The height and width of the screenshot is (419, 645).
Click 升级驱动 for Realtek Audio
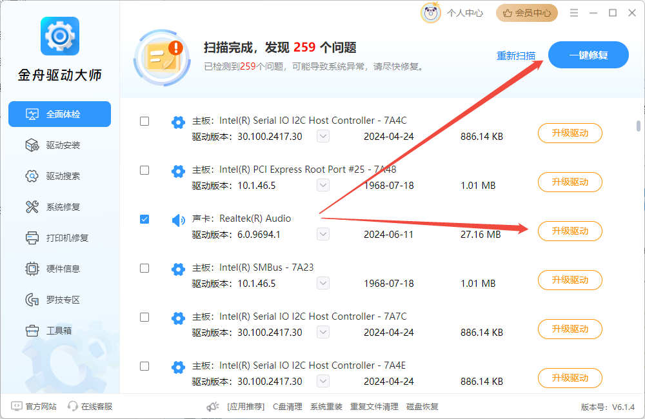pos(570,231)
